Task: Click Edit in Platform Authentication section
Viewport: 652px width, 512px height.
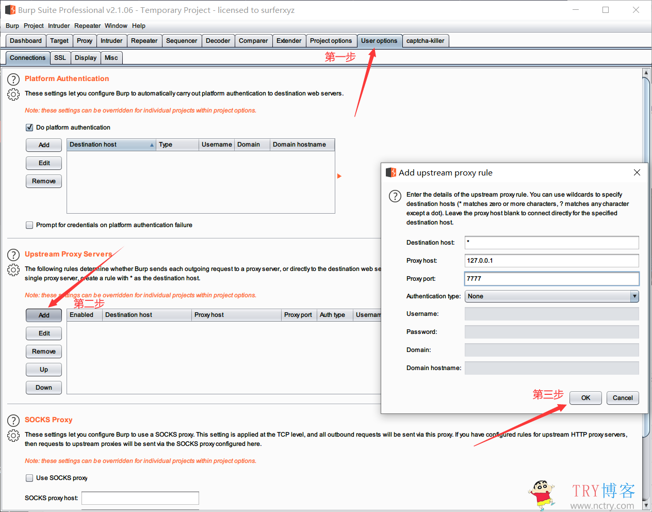Action: [x=44, y=163]
